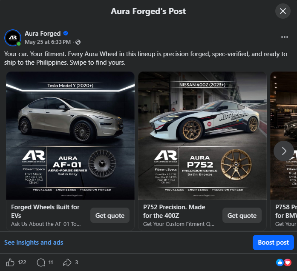Click the share arrow icon
Viewport: 297px width, 271px height.
(x=67, y=262)
